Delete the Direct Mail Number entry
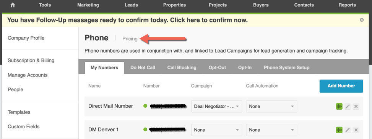Screen dimensions: 372x139 click(x=356, y=106)
